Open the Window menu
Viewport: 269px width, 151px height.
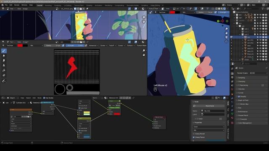point(24,5)
